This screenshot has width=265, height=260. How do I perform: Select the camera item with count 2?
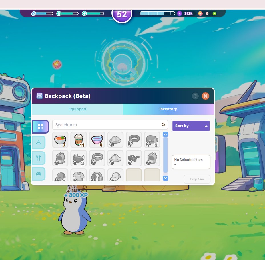[152, 140]
